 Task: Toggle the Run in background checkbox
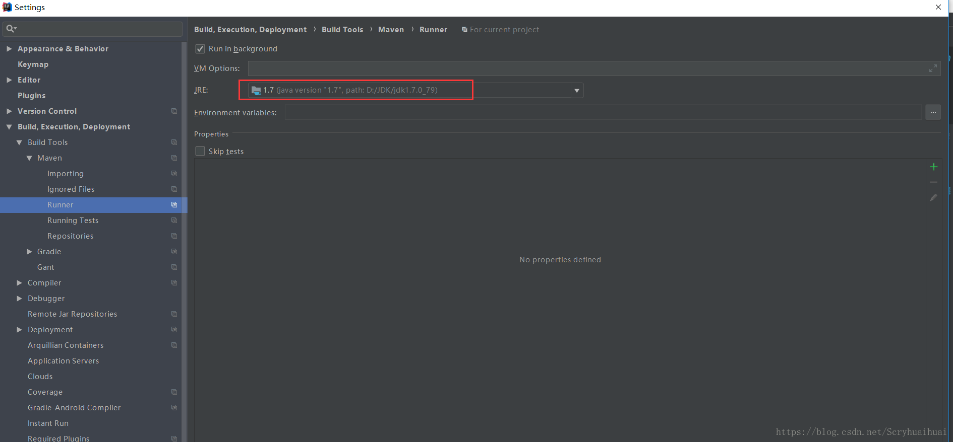[x=200, y=49]
